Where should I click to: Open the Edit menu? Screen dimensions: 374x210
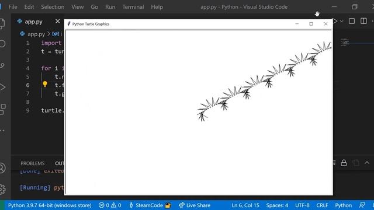click(29, 7)
